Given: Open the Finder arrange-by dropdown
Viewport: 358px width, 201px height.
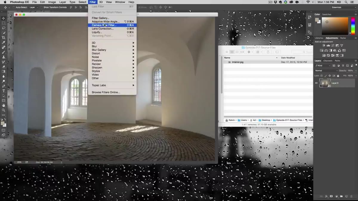Looking at the screenshot, I should coord(259,52).
